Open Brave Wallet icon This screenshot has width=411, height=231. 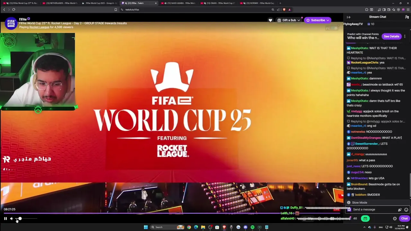tap(389, 10)
